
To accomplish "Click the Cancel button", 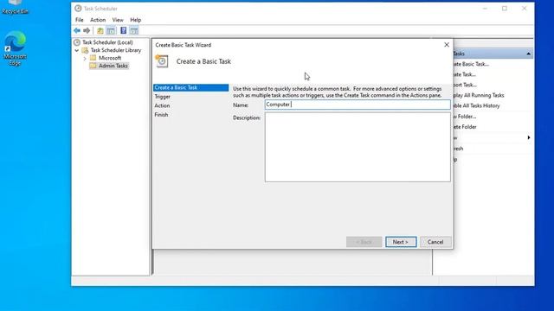I will pyautogui.click(x=435, y=242).
